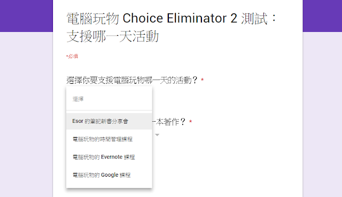The width and height of the screenshot is (342, 197).
Task: Select the Esor 的筆記新書分享會 option
Action: point(109,121)
